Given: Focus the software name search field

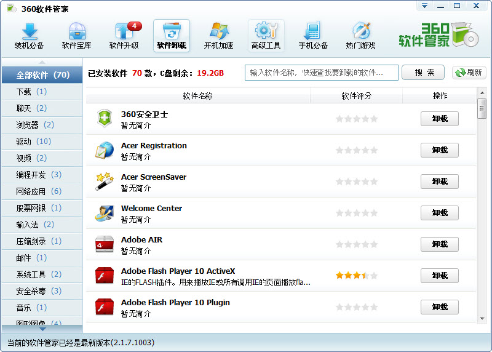Looking at the screenshot, I should pos(321,73).
